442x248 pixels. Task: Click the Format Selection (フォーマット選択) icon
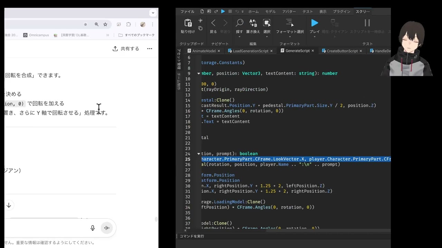click(x=289, y=23)
